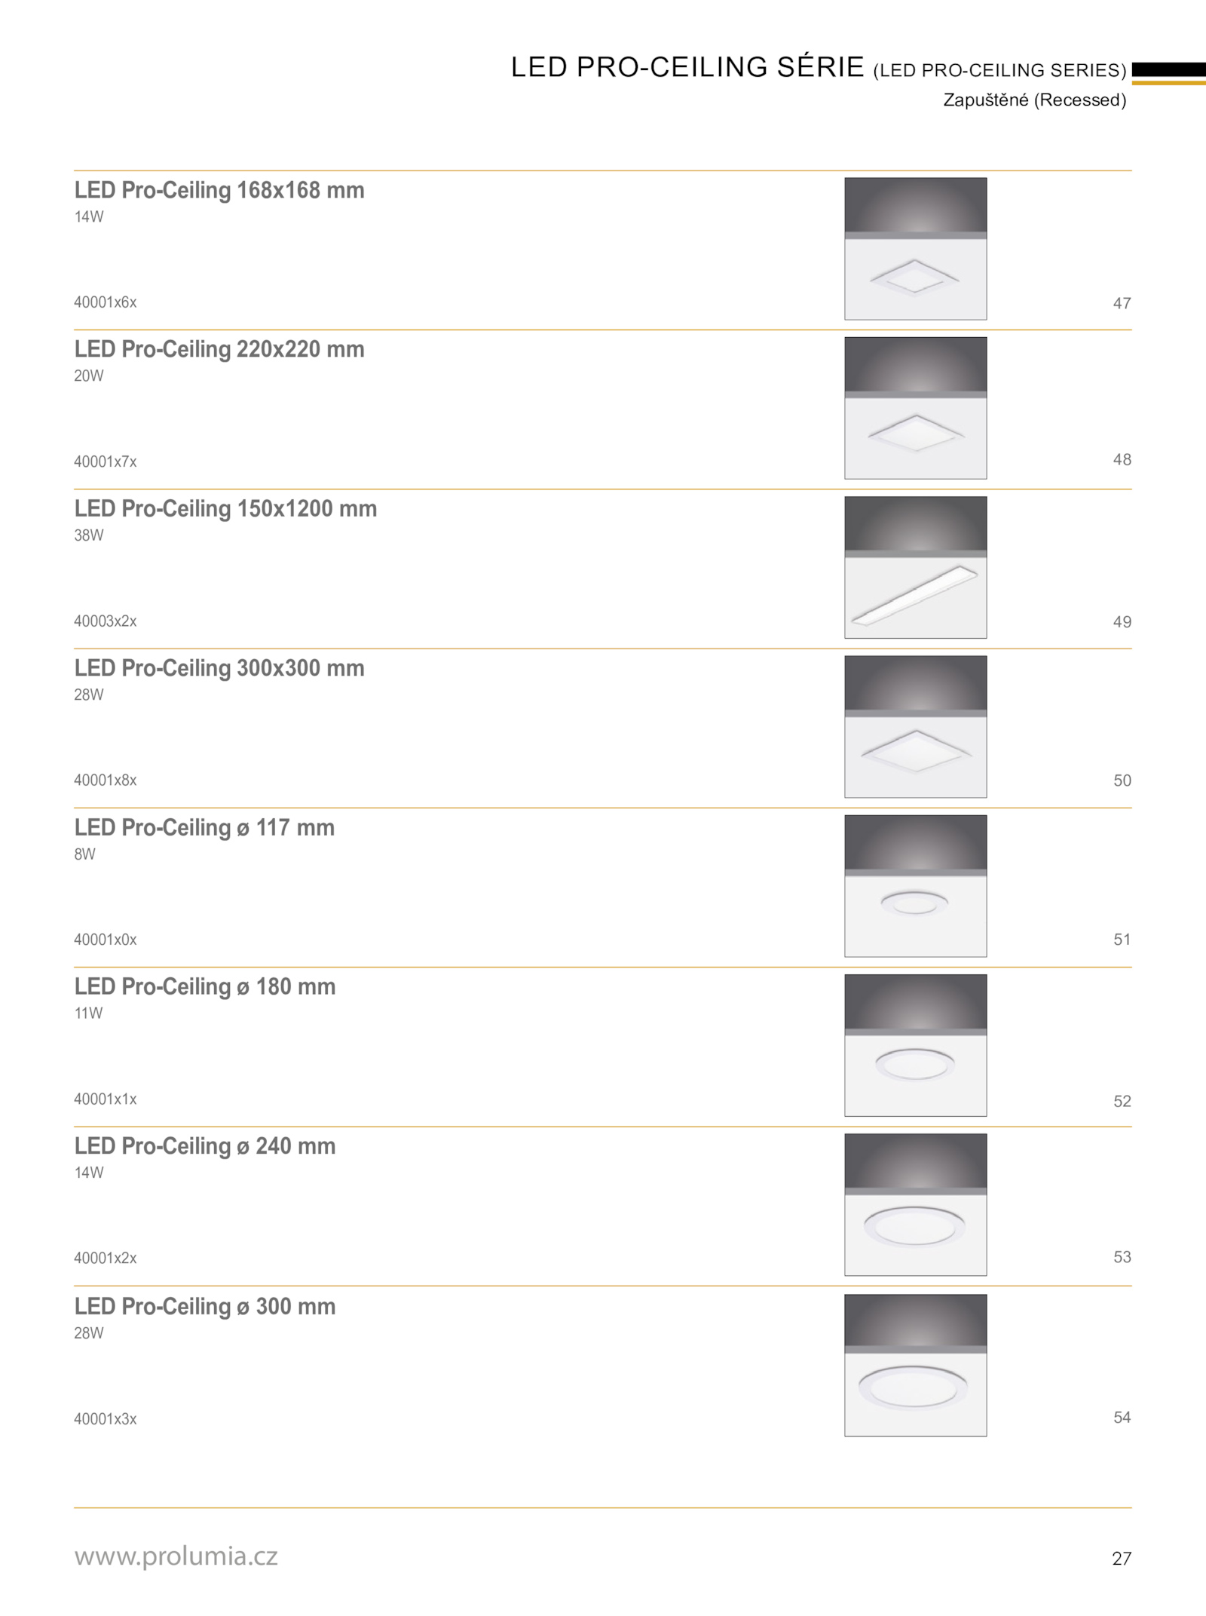Click the 220x220 mm product thumbnail

915,408
